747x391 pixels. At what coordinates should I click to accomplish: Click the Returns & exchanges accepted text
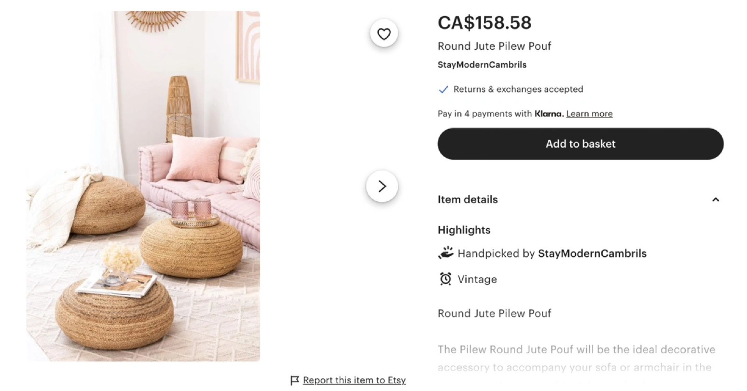coord(518,89)
